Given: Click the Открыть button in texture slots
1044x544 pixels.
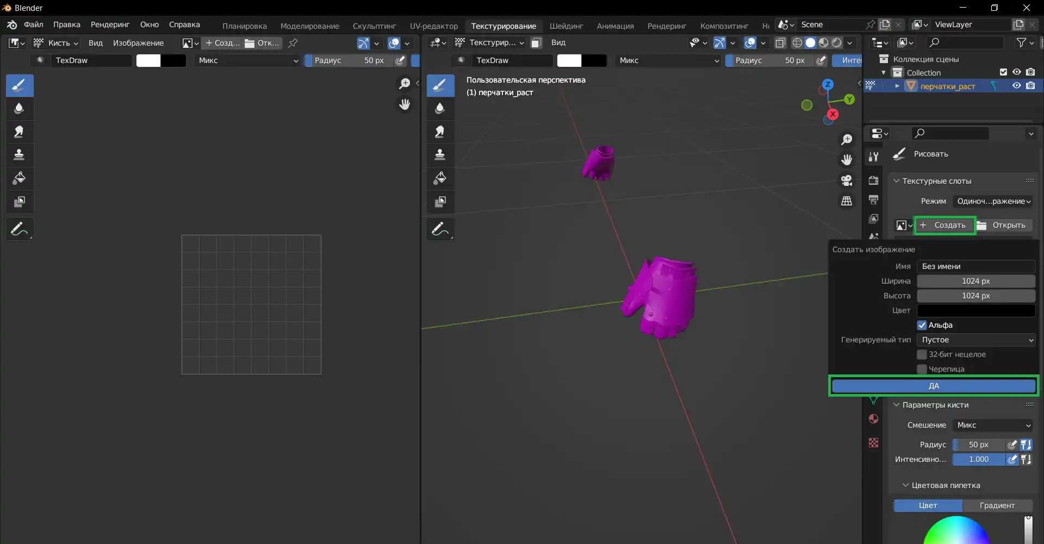Looking at the screenshot, I should coord(1003,225).
